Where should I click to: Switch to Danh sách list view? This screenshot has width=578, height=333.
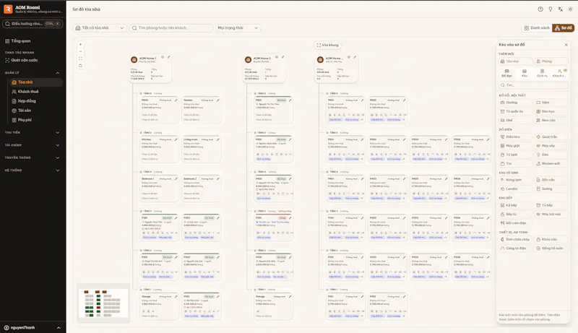click(x=537, y=28)
